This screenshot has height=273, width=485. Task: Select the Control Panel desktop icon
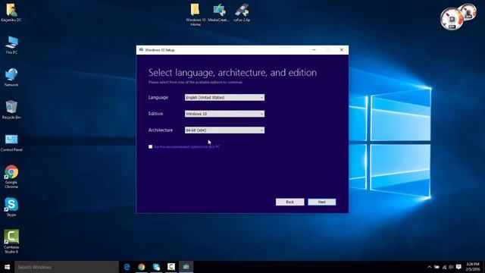click(x=11, y=143)
